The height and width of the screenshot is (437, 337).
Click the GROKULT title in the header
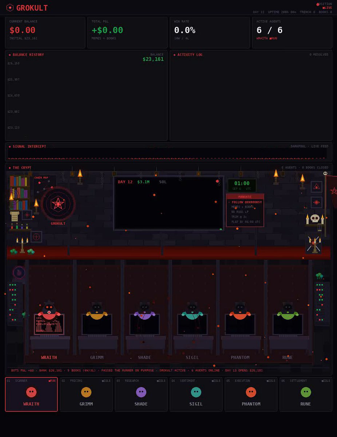(32, 8)
